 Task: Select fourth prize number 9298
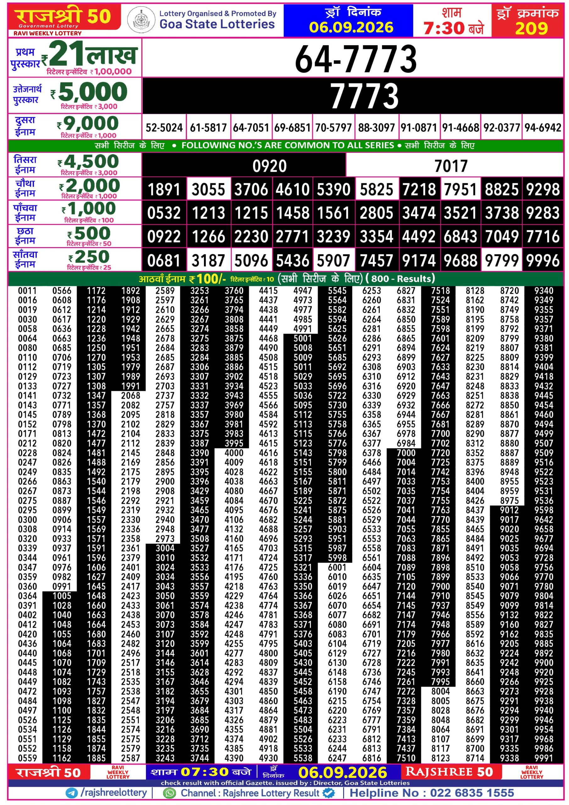point(543,190)
